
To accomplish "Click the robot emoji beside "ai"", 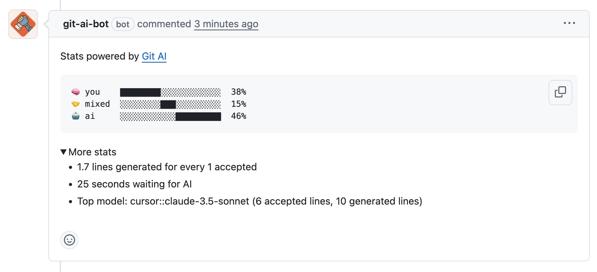I will 75,116.
